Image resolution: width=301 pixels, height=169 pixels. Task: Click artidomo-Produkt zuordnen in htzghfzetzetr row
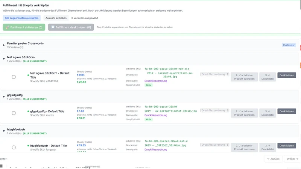point(244,147)
